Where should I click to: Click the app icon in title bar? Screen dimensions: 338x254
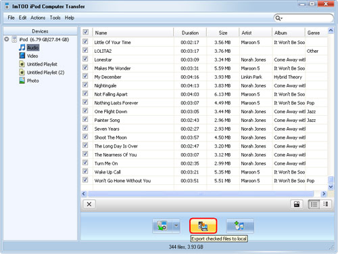[7, 6]
